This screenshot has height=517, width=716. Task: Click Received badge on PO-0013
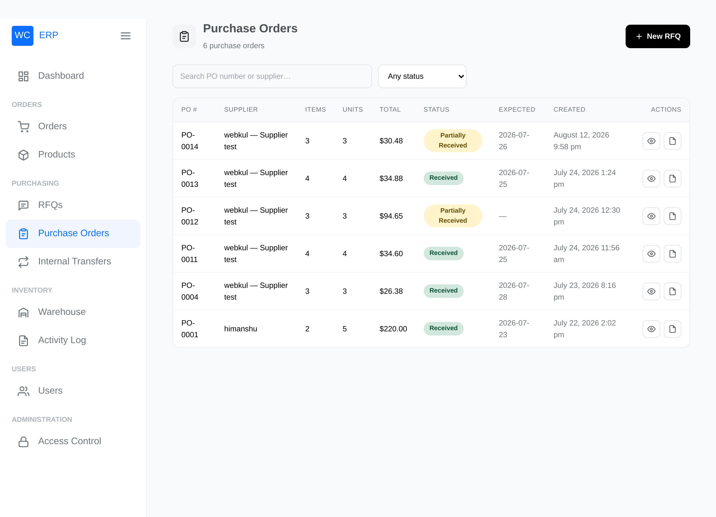pyautogui.click(x=444, y=178)
